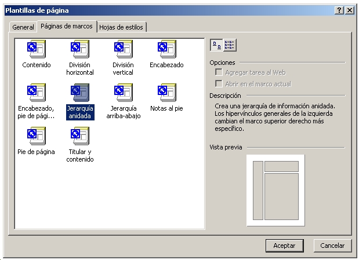Viewport: 359px width, 260px height.
Task: Open the Hojas de estilos tab
Action: coord(121,27)
